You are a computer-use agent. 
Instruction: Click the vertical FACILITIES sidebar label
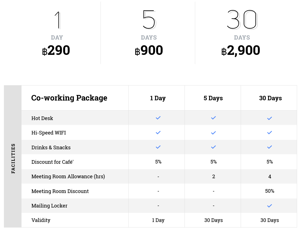tap(13, 158)
